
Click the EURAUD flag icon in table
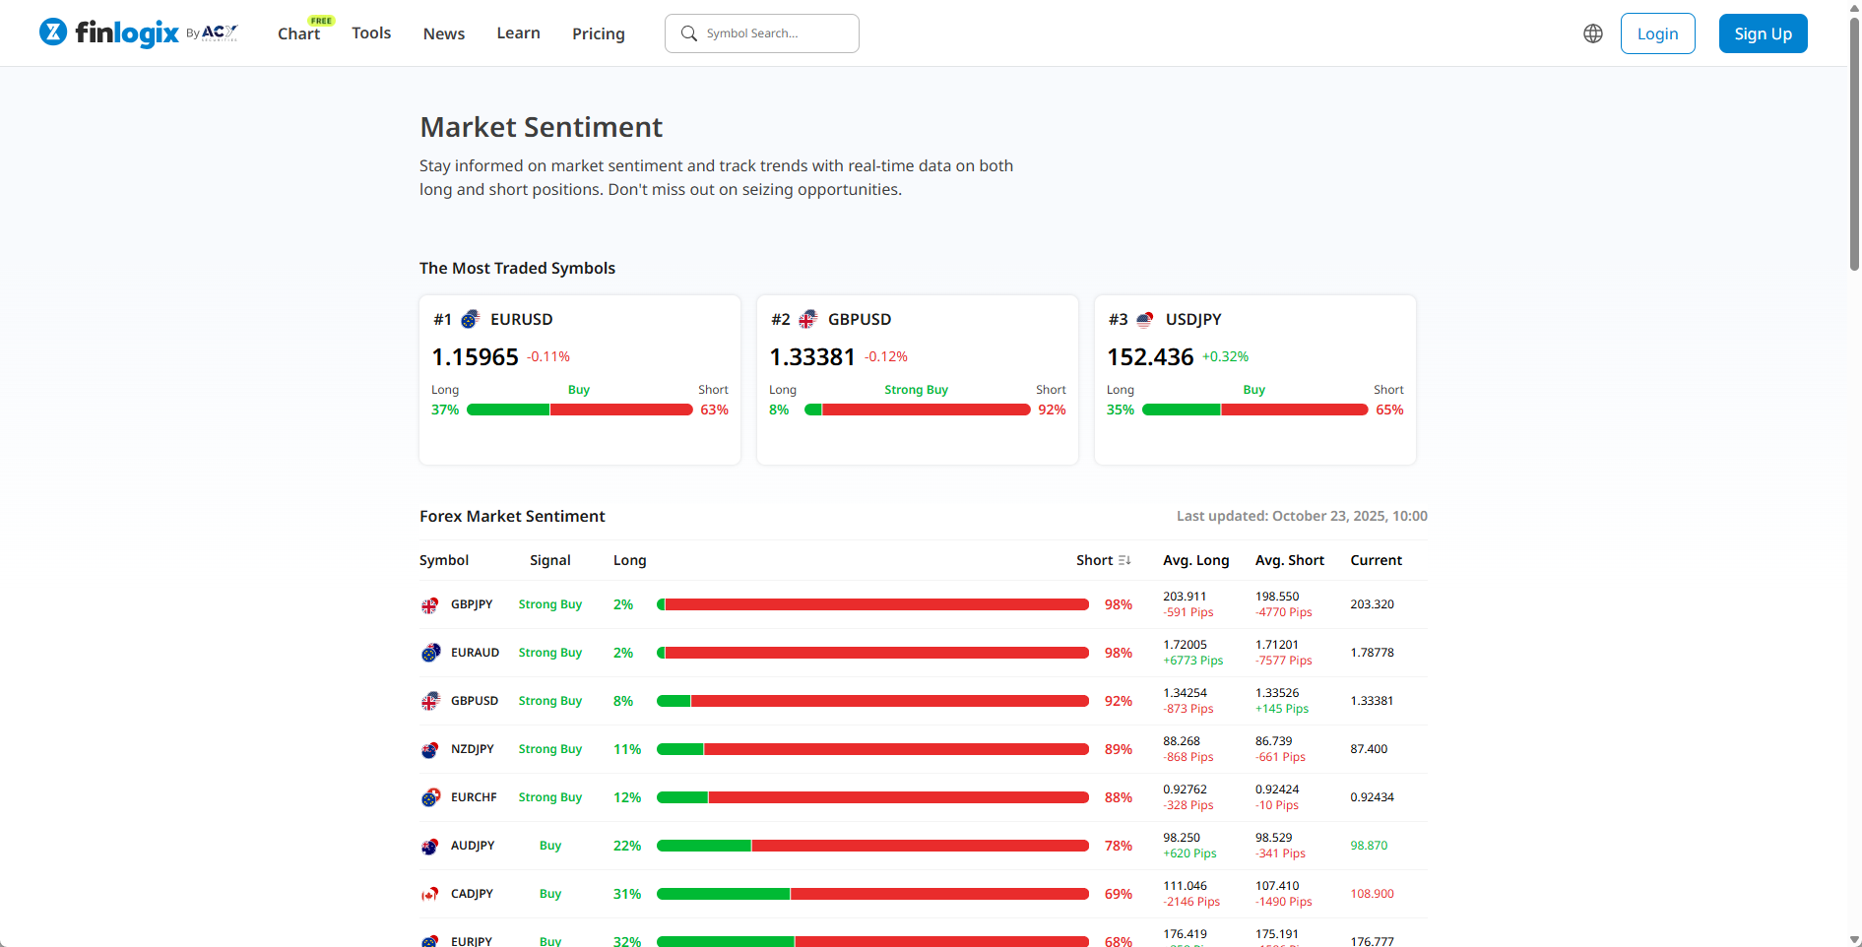pos(430,654)
